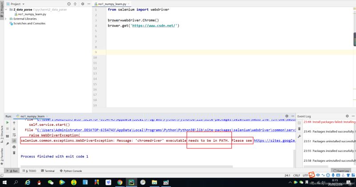This screenshot has height=187, width=356.
Task: Open Event Log wrench settings
Action: [299, 136]
